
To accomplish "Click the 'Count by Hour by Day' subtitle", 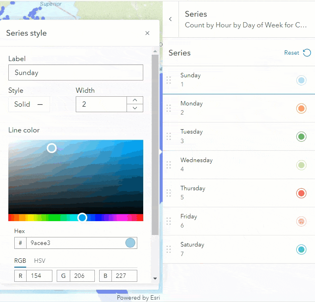I will (x=246, y=25).
